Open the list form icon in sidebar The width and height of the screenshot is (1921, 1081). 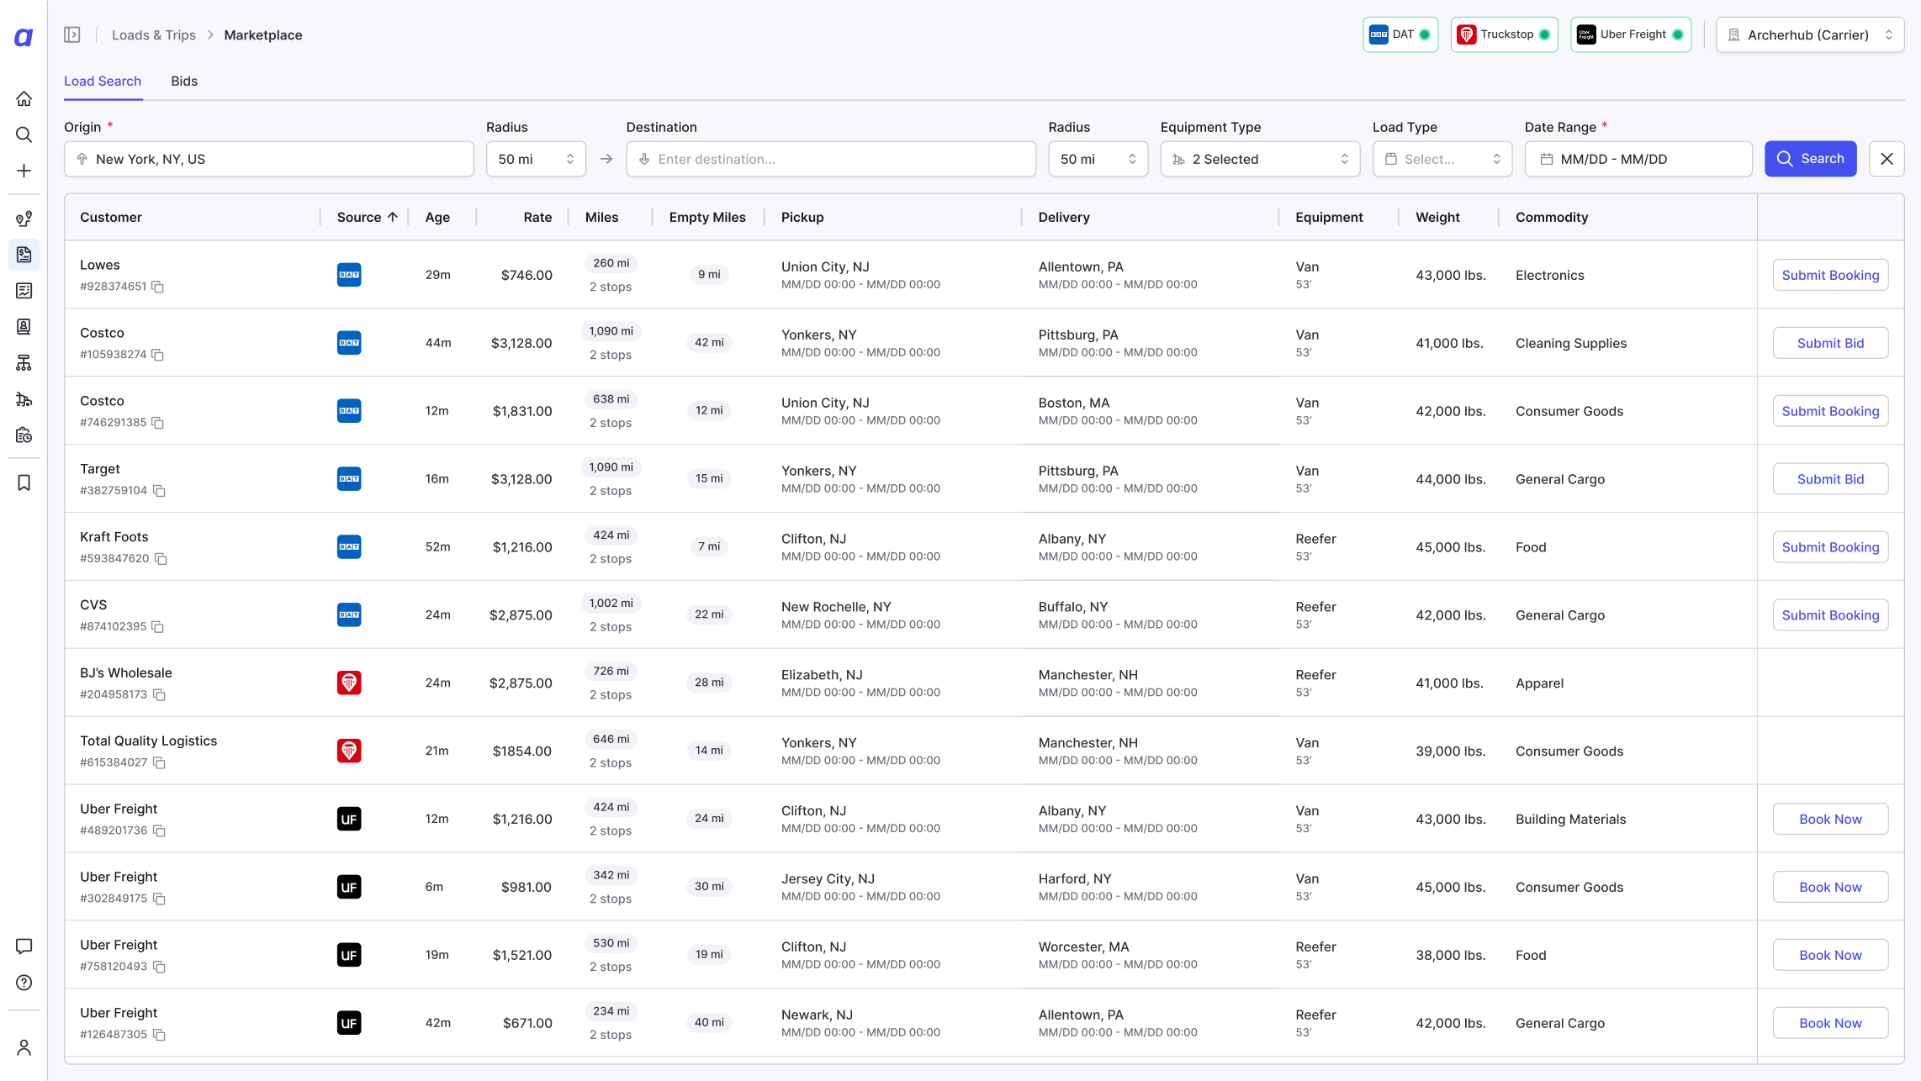tap(24, 291)
